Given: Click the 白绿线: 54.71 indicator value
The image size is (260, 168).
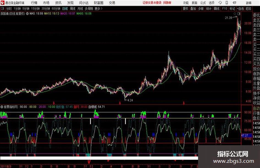Looking at the screenshot, I should [x=97, y=107].
